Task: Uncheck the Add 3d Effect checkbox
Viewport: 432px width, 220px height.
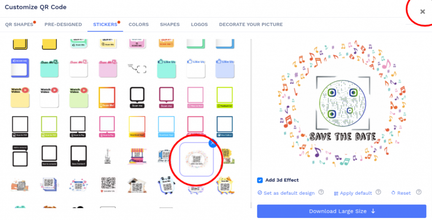Action: 260,180
